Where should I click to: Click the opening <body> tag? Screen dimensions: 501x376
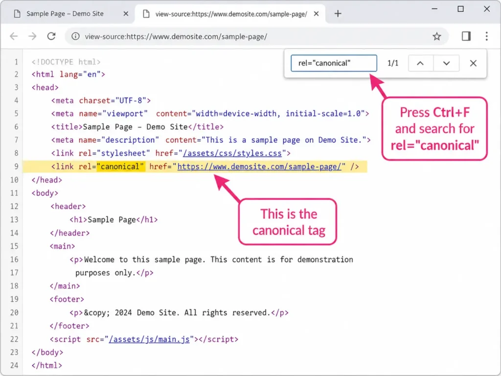45,193
